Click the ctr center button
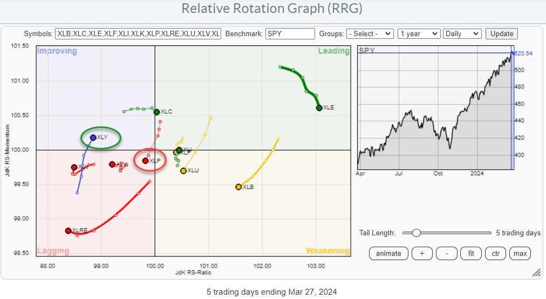Image resolution: width=546 pixels, height=299 pixels. [x=495, y=253]
